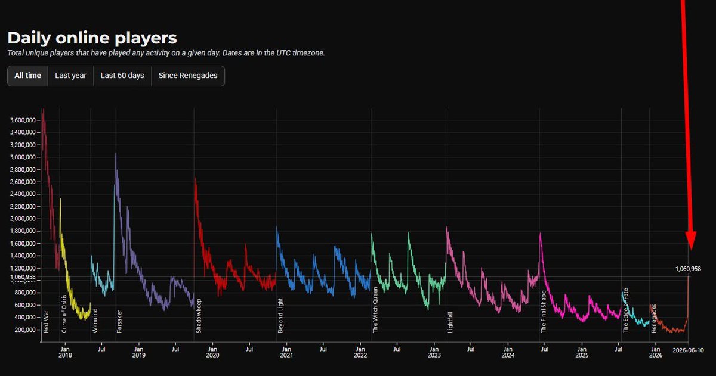The image size is (716, 376).
Task: Click the Jan 2025 x-axis label
Action: click(582, 352)
